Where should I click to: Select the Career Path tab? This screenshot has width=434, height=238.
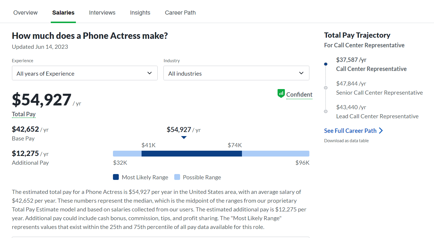coord(180,13)
